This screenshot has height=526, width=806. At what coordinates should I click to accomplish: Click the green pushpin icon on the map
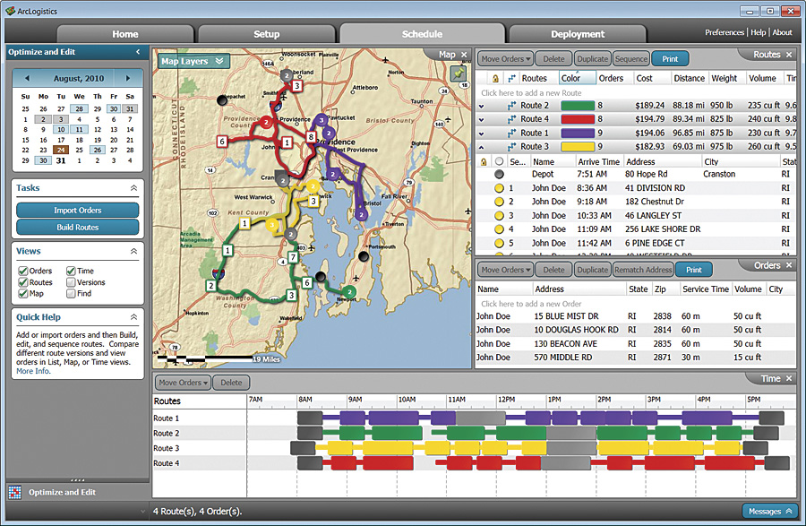click(459, 75)
